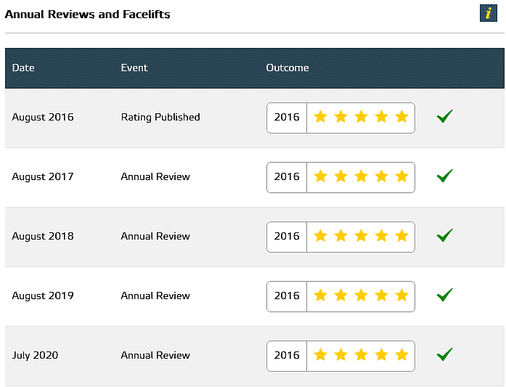Click the five-star rating in Rating Published row
This screenshot has width=506, height=387.
361,117
